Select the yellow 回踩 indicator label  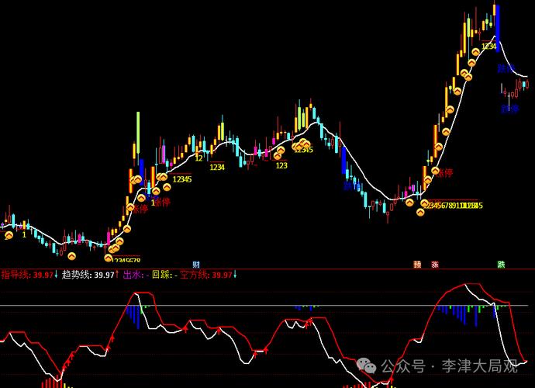(160, 275)
